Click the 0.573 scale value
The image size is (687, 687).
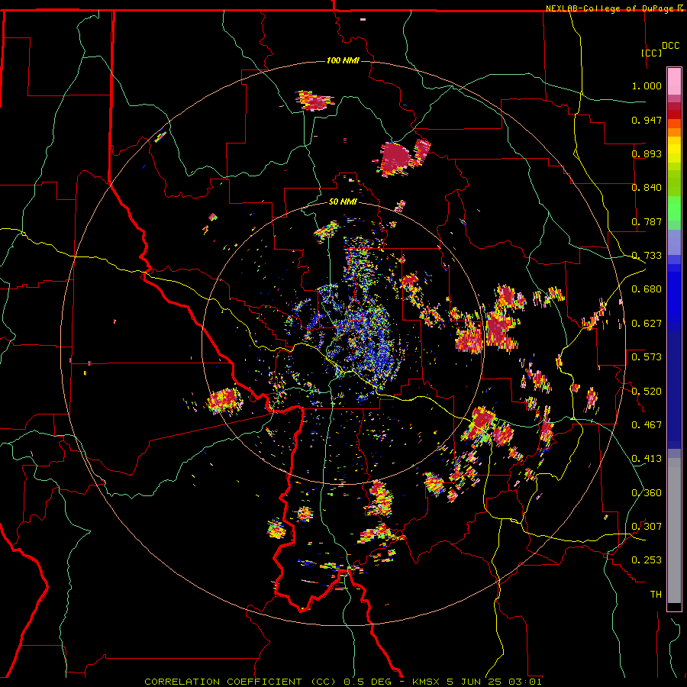pos(647,357)
